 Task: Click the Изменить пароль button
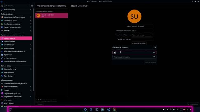point(139,44)
